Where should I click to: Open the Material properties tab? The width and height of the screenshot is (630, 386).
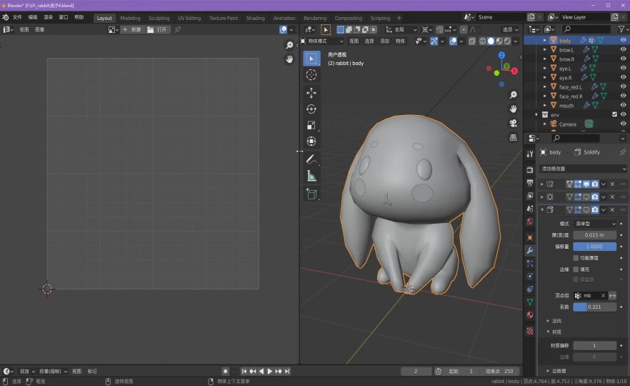pos(530,315)
